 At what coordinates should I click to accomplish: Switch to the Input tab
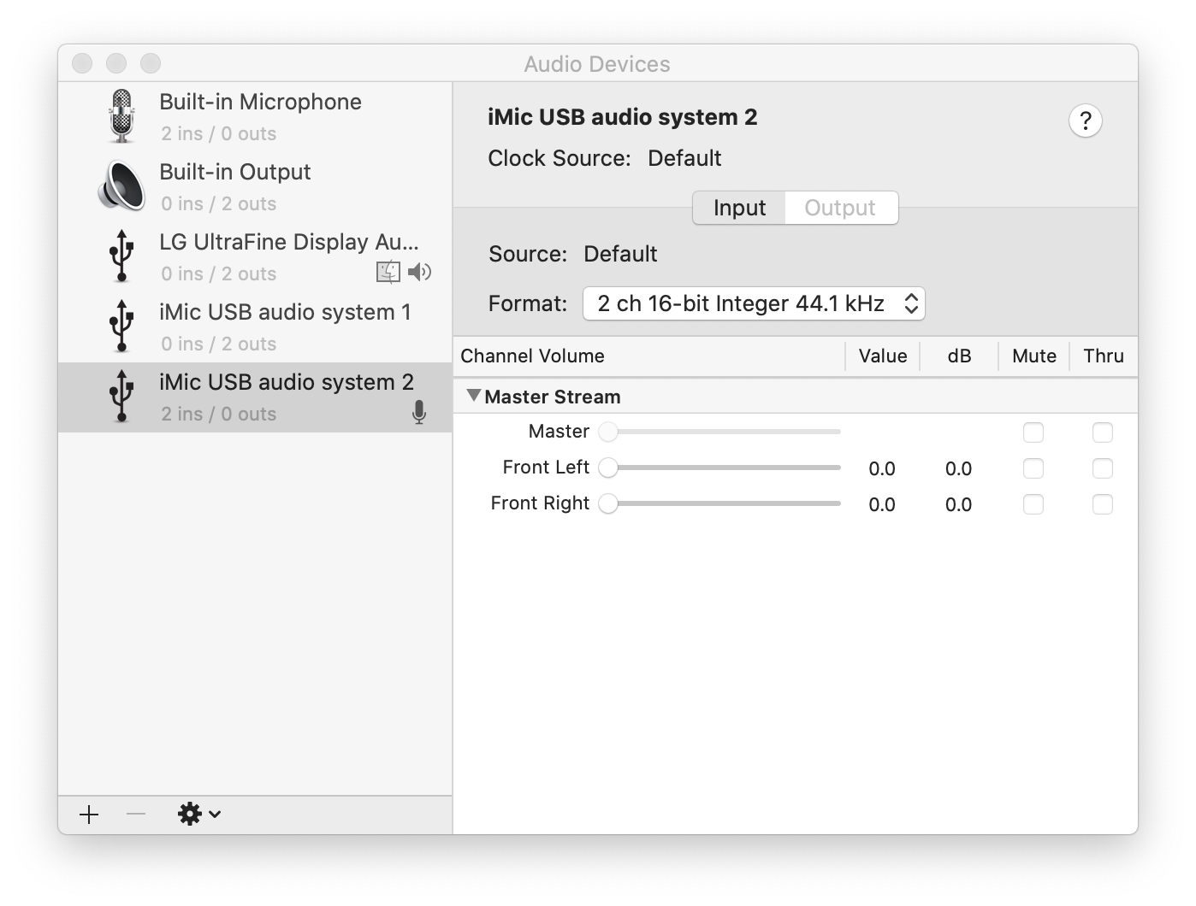point(739,208)
